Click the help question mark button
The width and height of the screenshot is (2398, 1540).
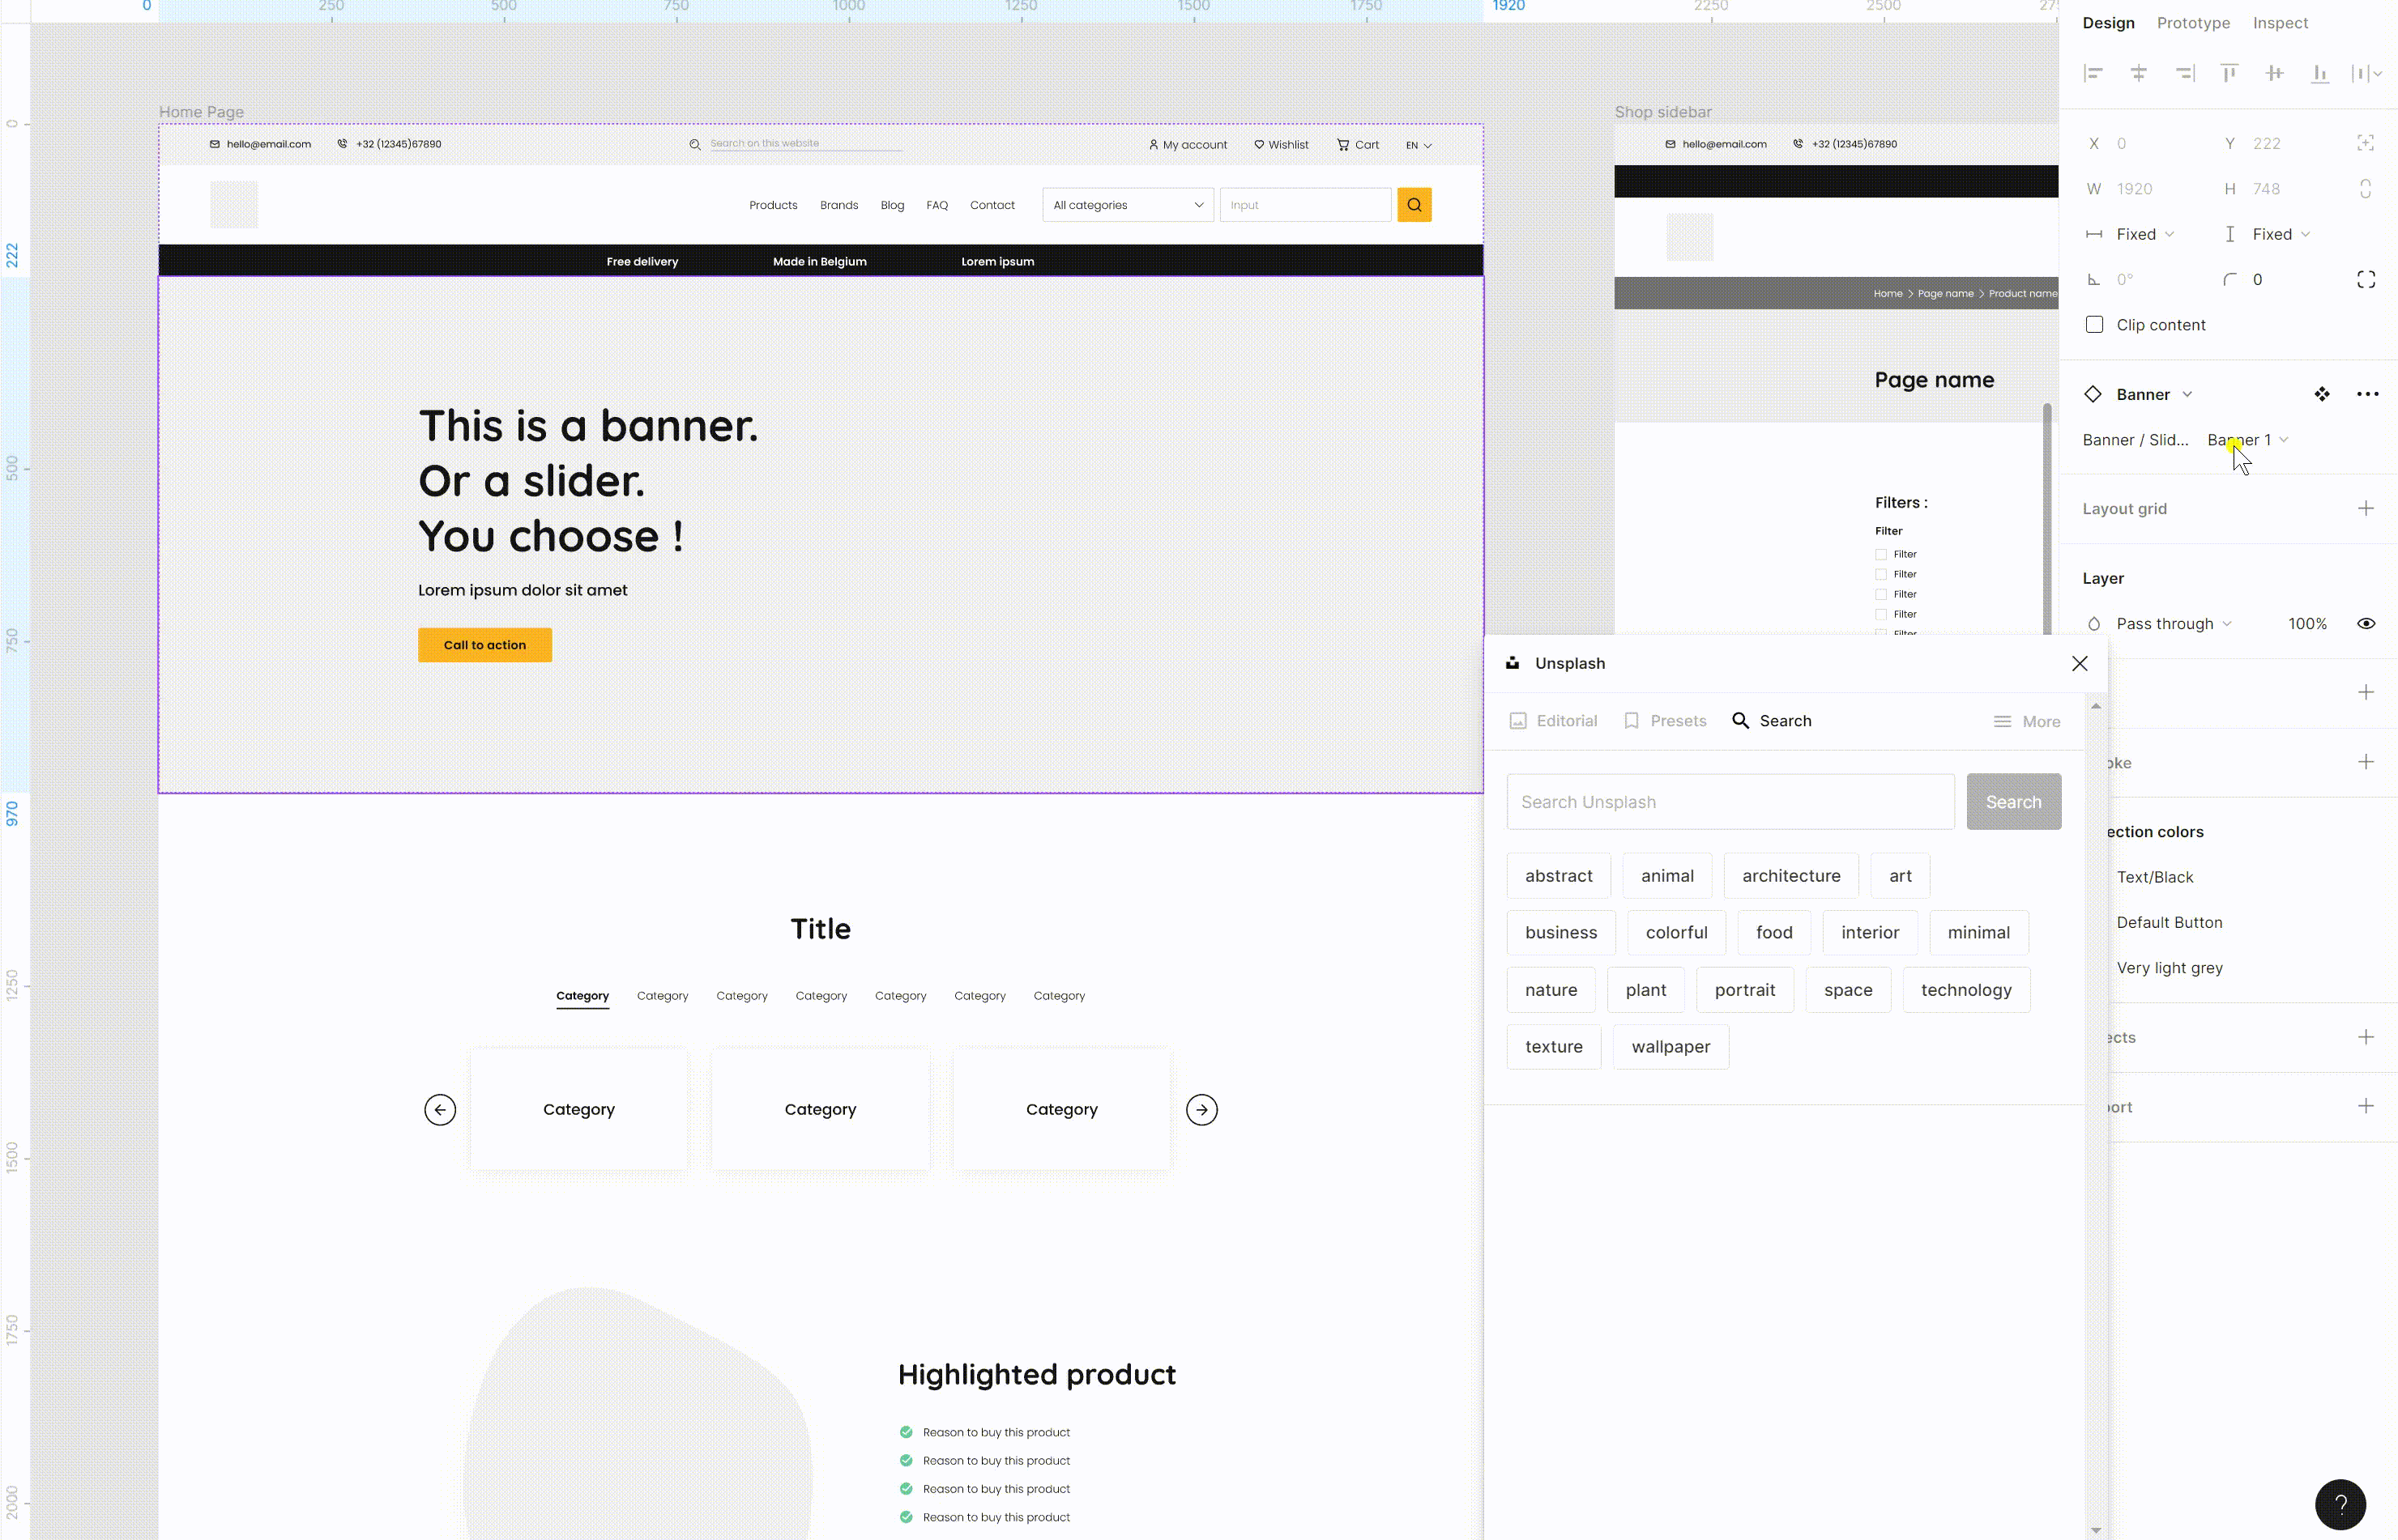pos(2340,1504)
